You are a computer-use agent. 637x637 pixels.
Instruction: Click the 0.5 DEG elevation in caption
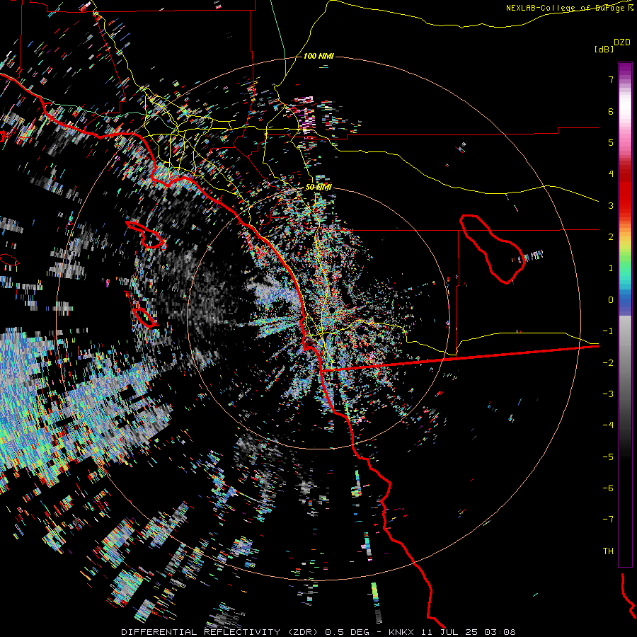(347, 632)
